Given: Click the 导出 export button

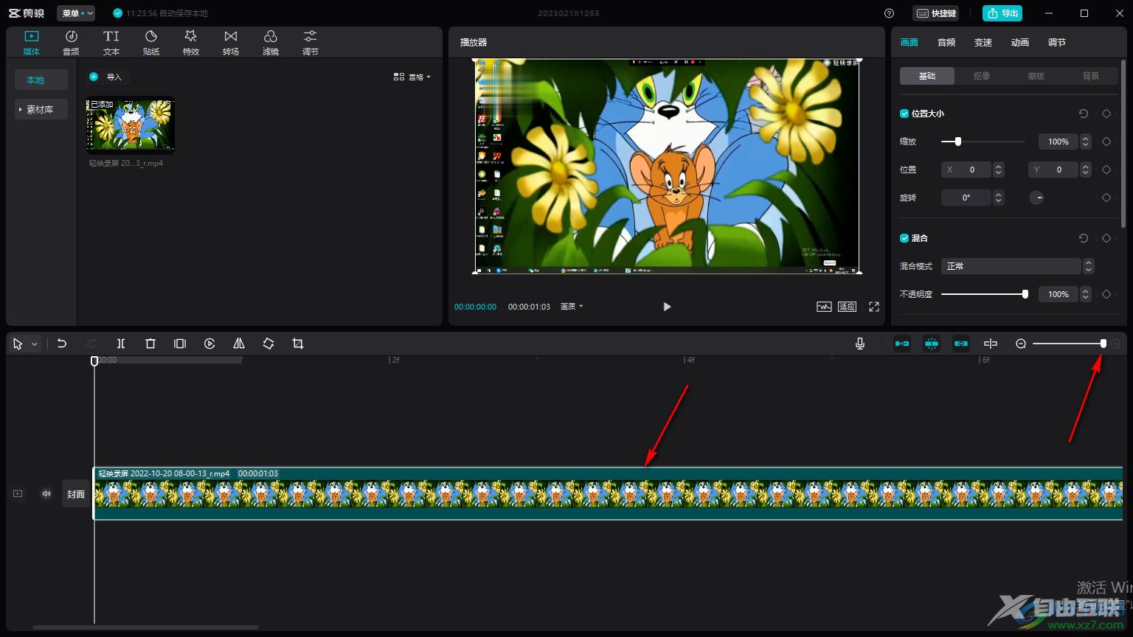Looking at the screenshot, I should pyautogui.click(x=1002, y=13).
